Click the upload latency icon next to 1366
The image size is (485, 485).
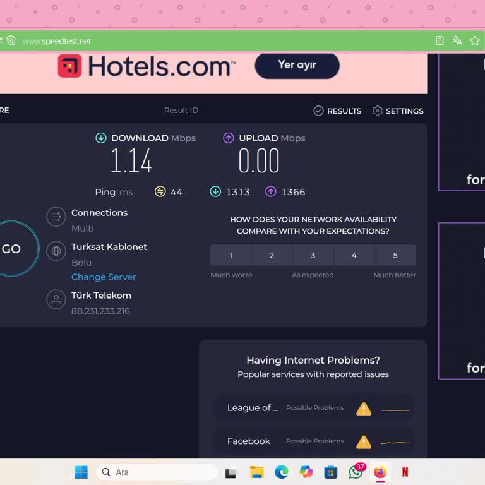[x=271, y=191]
